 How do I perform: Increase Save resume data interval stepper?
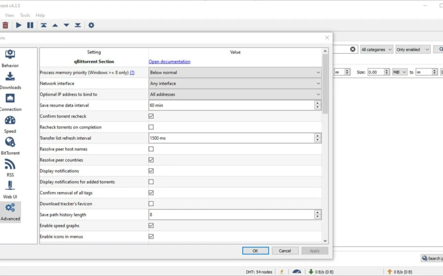[x=317, y=103]
